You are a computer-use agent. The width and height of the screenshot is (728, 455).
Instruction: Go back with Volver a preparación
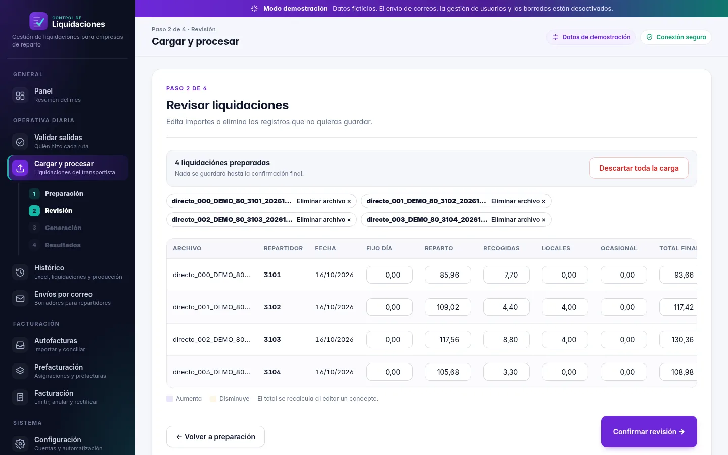click(x=215, y=437)
